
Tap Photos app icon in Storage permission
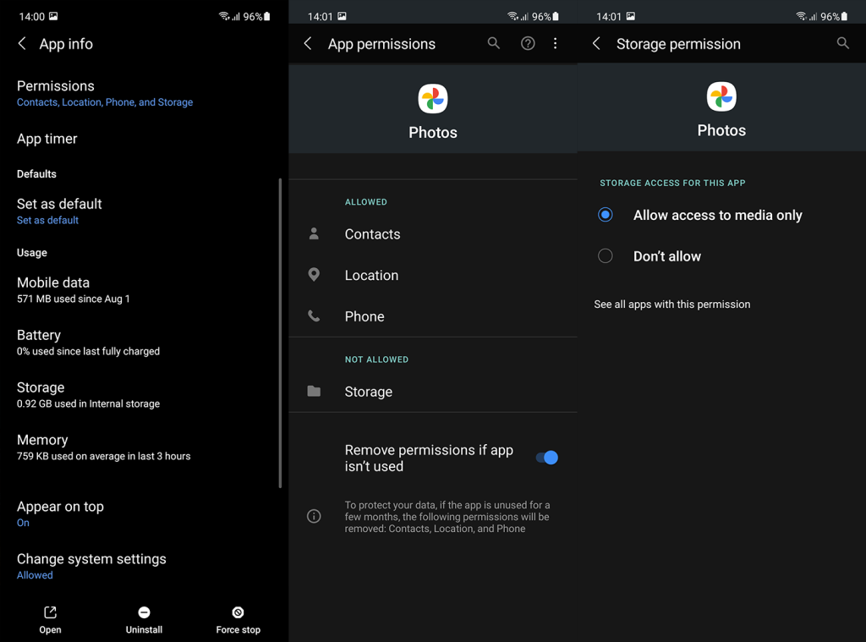tap(721, 96)
